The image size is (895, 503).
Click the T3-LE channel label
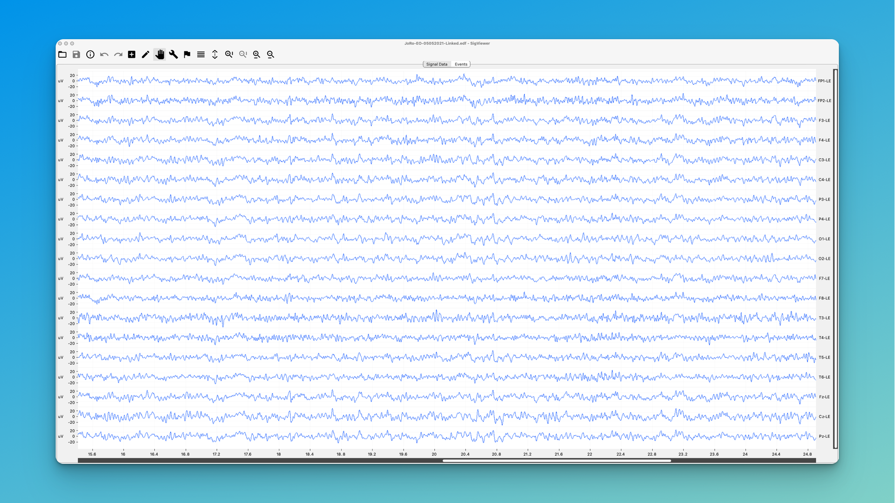click(x=824, y=318)
